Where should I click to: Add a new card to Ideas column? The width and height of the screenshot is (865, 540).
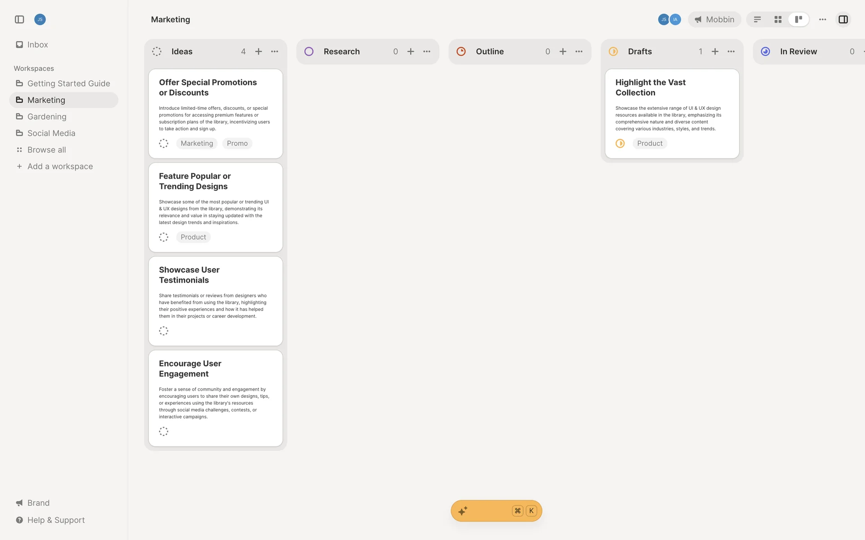click(x=259, y=51)
